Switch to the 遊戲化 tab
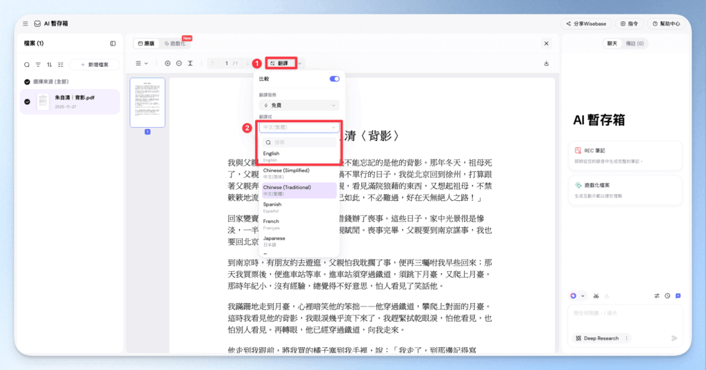The height and width of the screenshot is (370, 706). (x=174, y=43)
